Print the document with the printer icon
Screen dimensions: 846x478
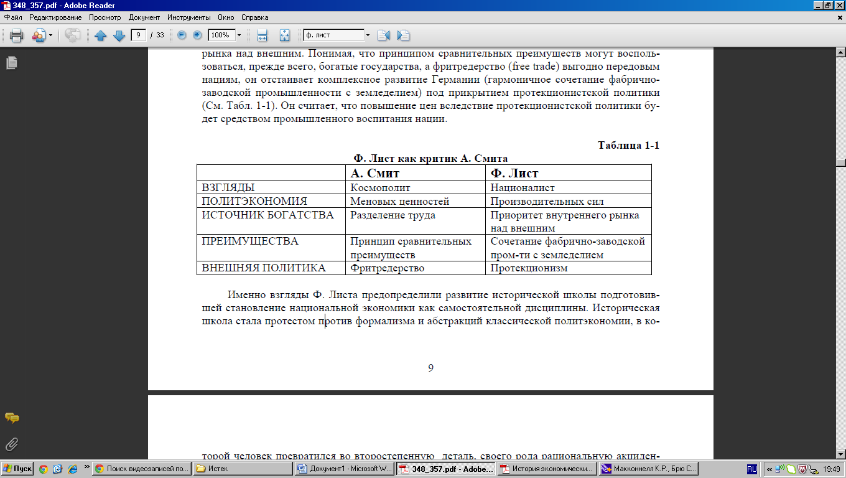point(16,35)
